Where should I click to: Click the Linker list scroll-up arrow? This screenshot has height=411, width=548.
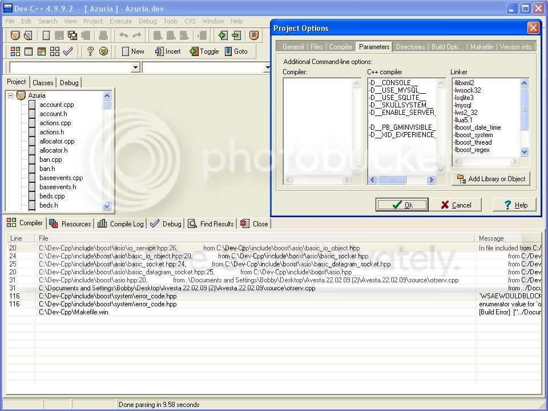(x=524, y=83)
